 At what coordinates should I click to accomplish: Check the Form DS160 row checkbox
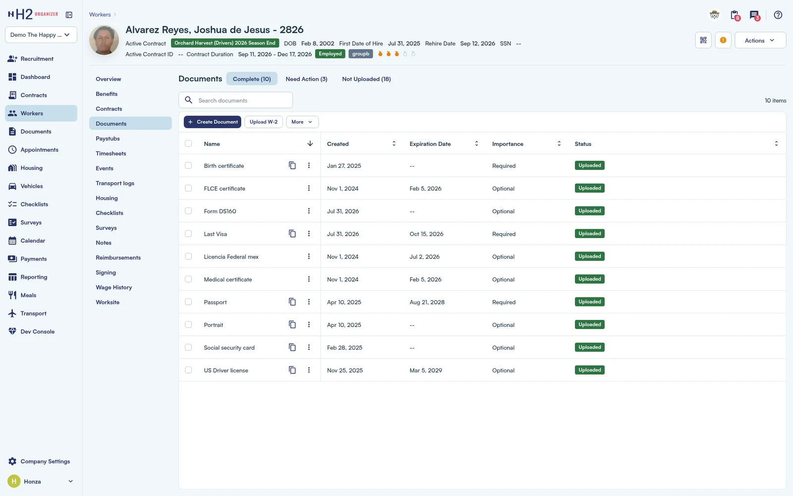(188, 211)
